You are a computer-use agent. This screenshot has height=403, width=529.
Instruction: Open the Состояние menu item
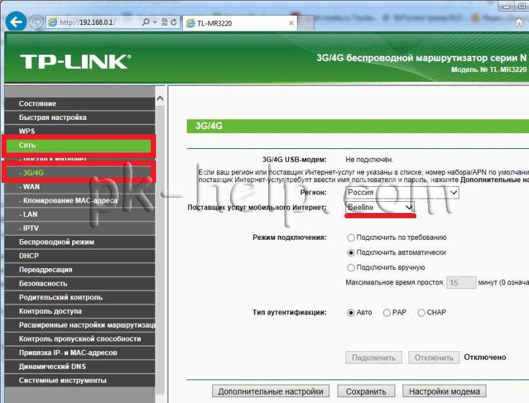click(80, 104)
